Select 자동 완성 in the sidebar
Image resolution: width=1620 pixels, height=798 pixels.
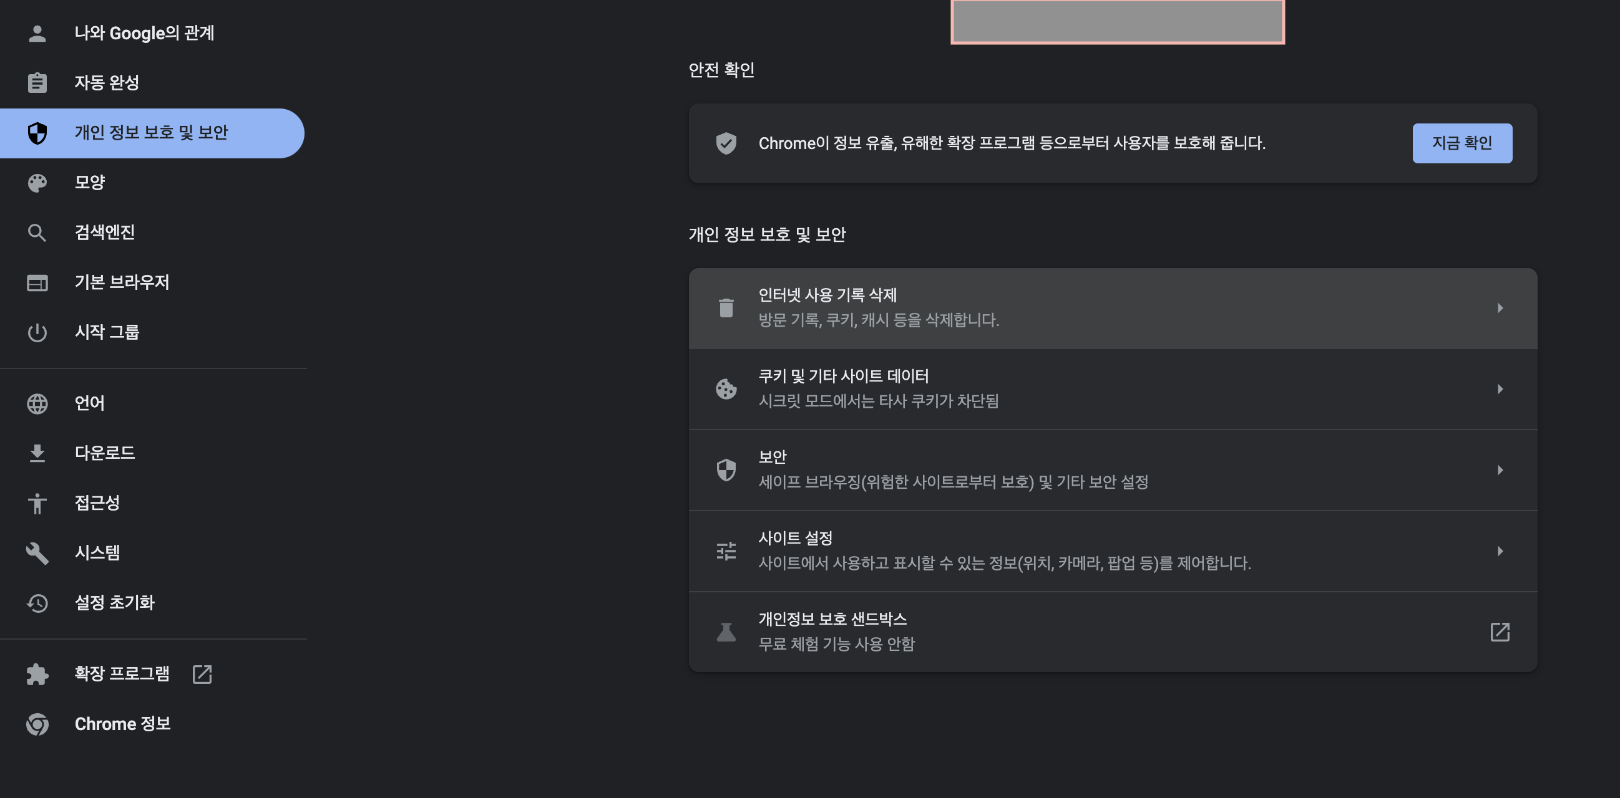(107, 82)
